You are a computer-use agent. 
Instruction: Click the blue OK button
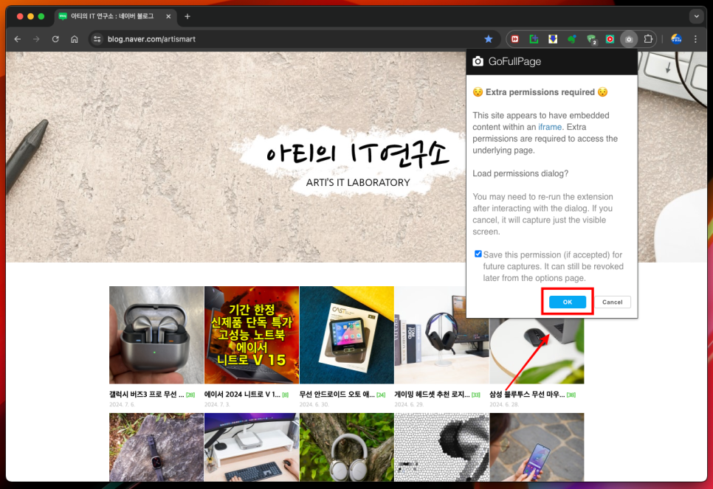[x=567, y=302]
